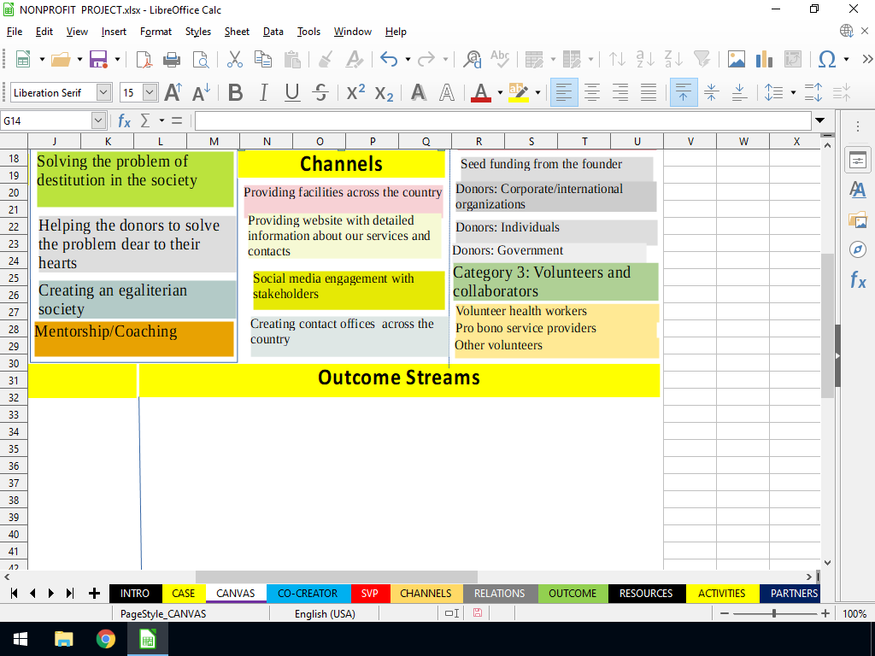The image size is (875, 656).
Task: Open the Undo history dropdown arrow
Action: (408, 59)
